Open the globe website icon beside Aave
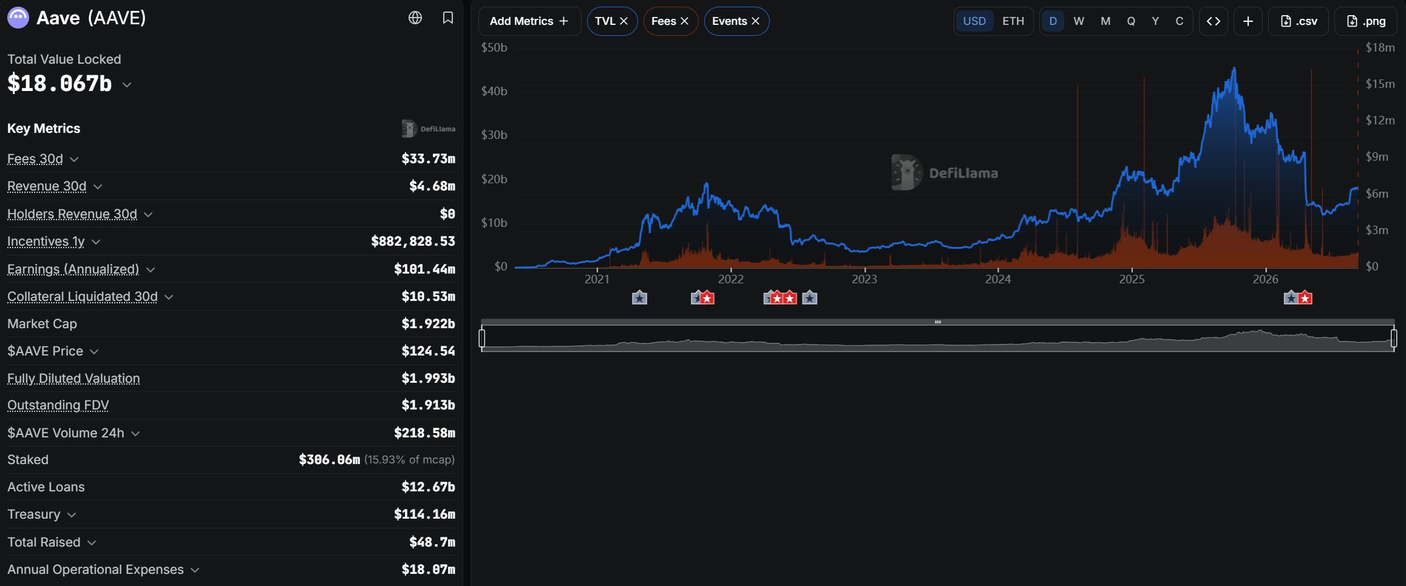This screenshot has height=586, width=1406. (415, 18)
